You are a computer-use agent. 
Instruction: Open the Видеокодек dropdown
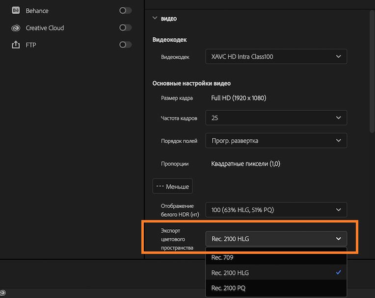276,57
